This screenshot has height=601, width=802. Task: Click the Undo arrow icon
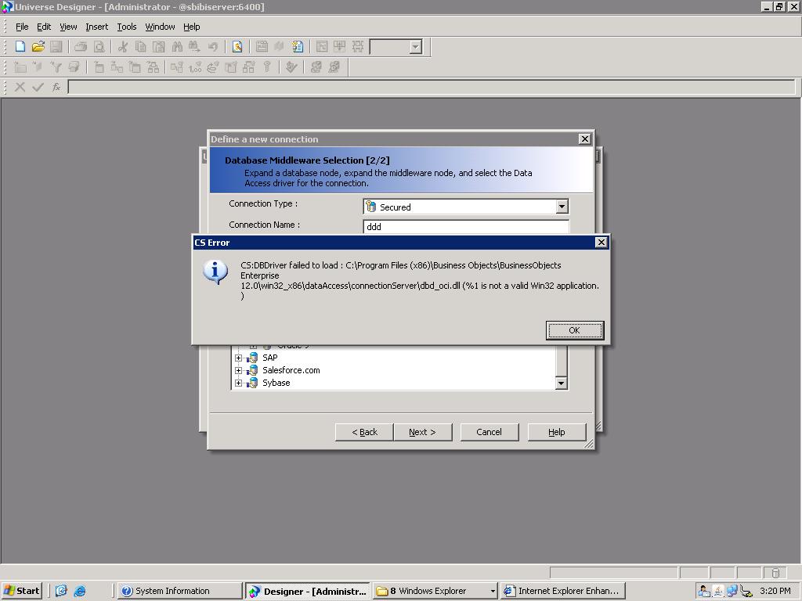coord(213,47)
